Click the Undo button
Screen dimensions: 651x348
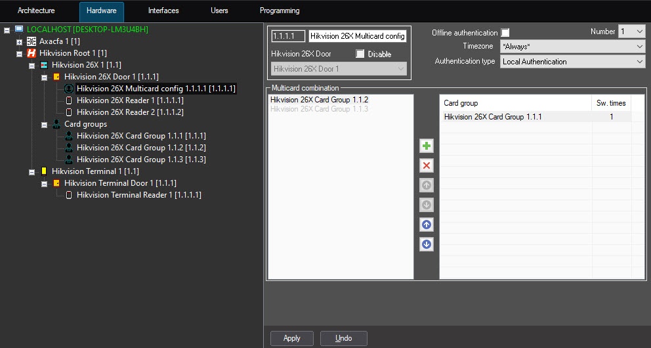343,338
